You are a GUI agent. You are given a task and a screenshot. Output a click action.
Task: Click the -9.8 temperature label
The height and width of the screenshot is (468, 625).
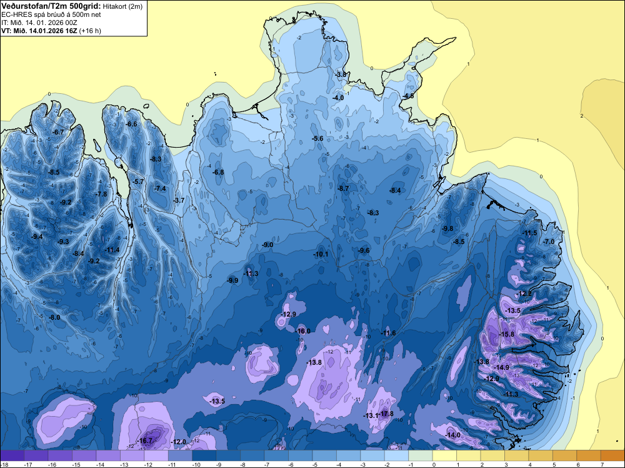[x=448, y=228]
